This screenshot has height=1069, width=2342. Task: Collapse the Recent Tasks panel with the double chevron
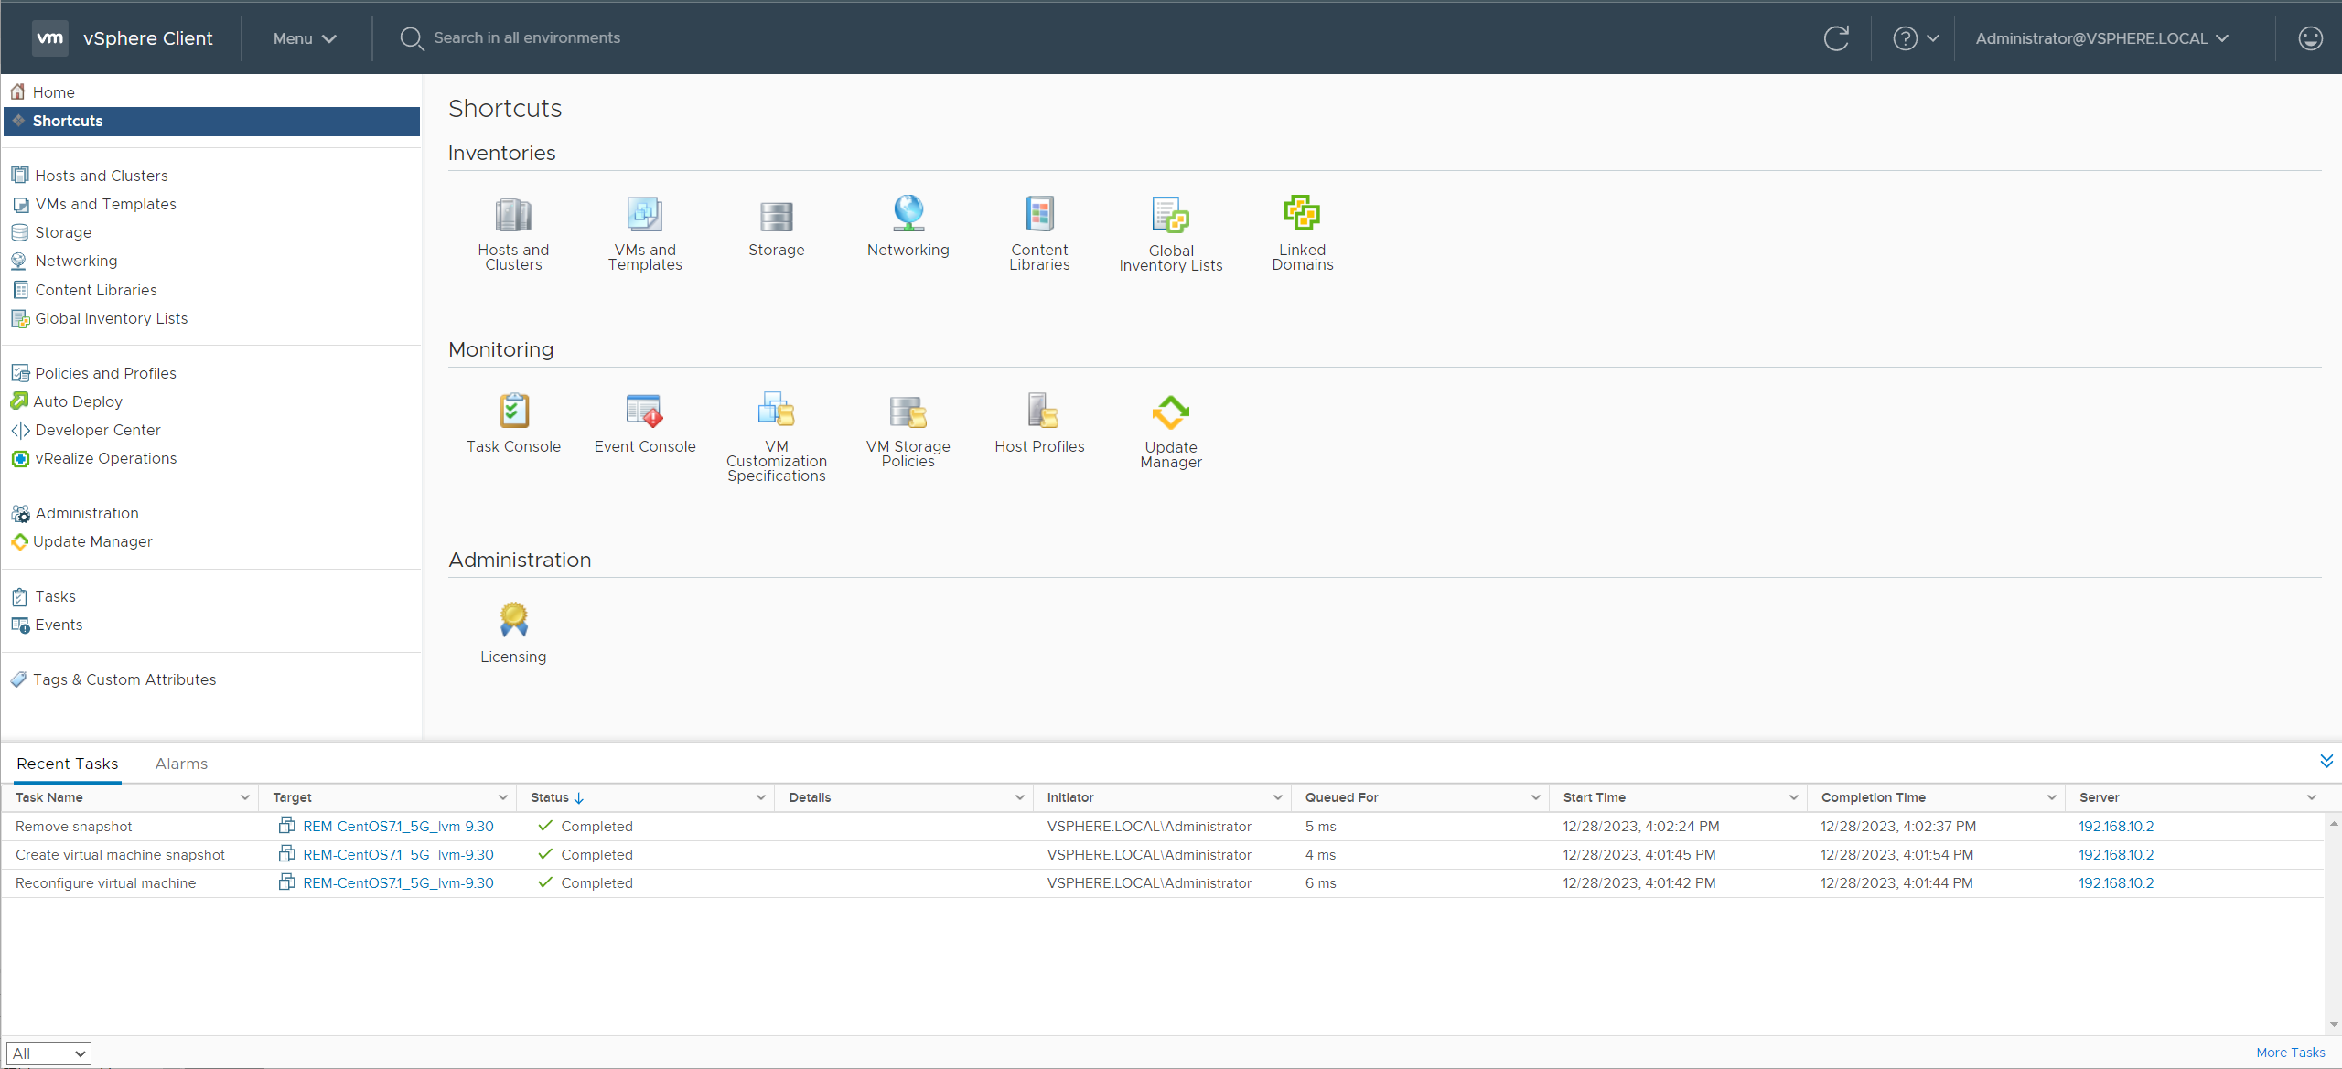[2326, 761]
